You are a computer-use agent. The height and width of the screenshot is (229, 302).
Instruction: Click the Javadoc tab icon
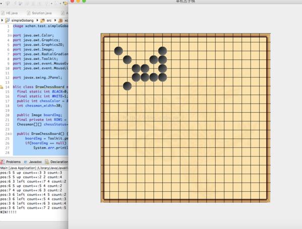(26, 162)
